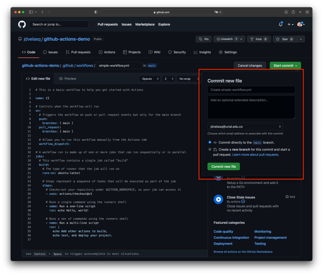Switch to the Security tab

[x=177, y=52]
